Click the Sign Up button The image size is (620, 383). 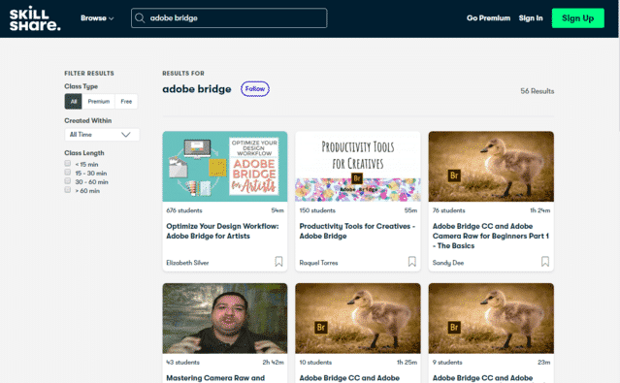577,18
